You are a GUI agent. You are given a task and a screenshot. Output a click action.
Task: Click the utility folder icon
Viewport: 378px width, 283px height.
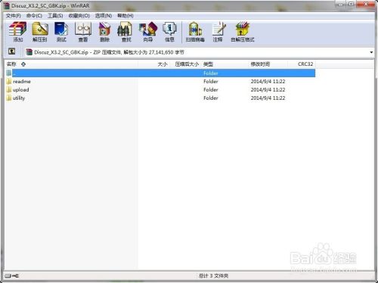coord(9,98)
